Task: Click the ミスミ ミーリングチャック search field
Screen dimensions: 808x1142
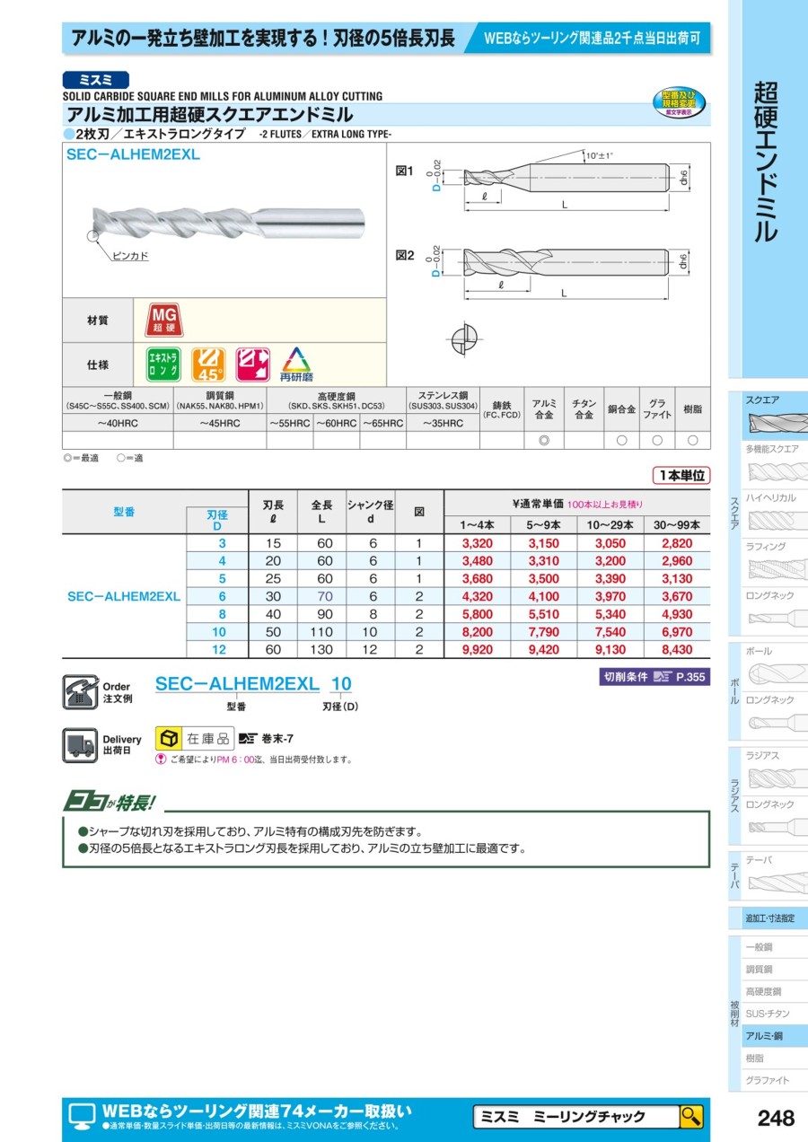Action: pos(575,1117)
